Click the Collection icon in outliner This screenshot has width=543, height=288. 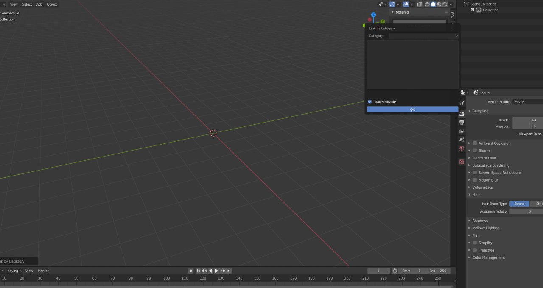pyautogui.click(x=479, y=10)
